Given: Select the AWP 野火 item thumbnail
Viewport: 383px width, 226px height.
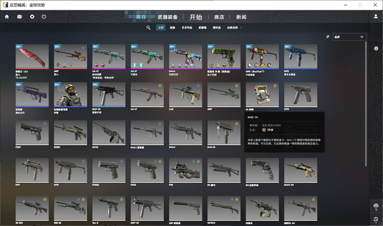Looking at the screenshot, I should [x=70, y=56].
